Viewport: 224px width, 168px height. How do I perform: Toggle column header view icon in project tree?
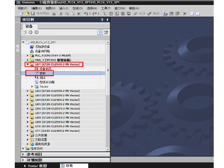(100, 32)
